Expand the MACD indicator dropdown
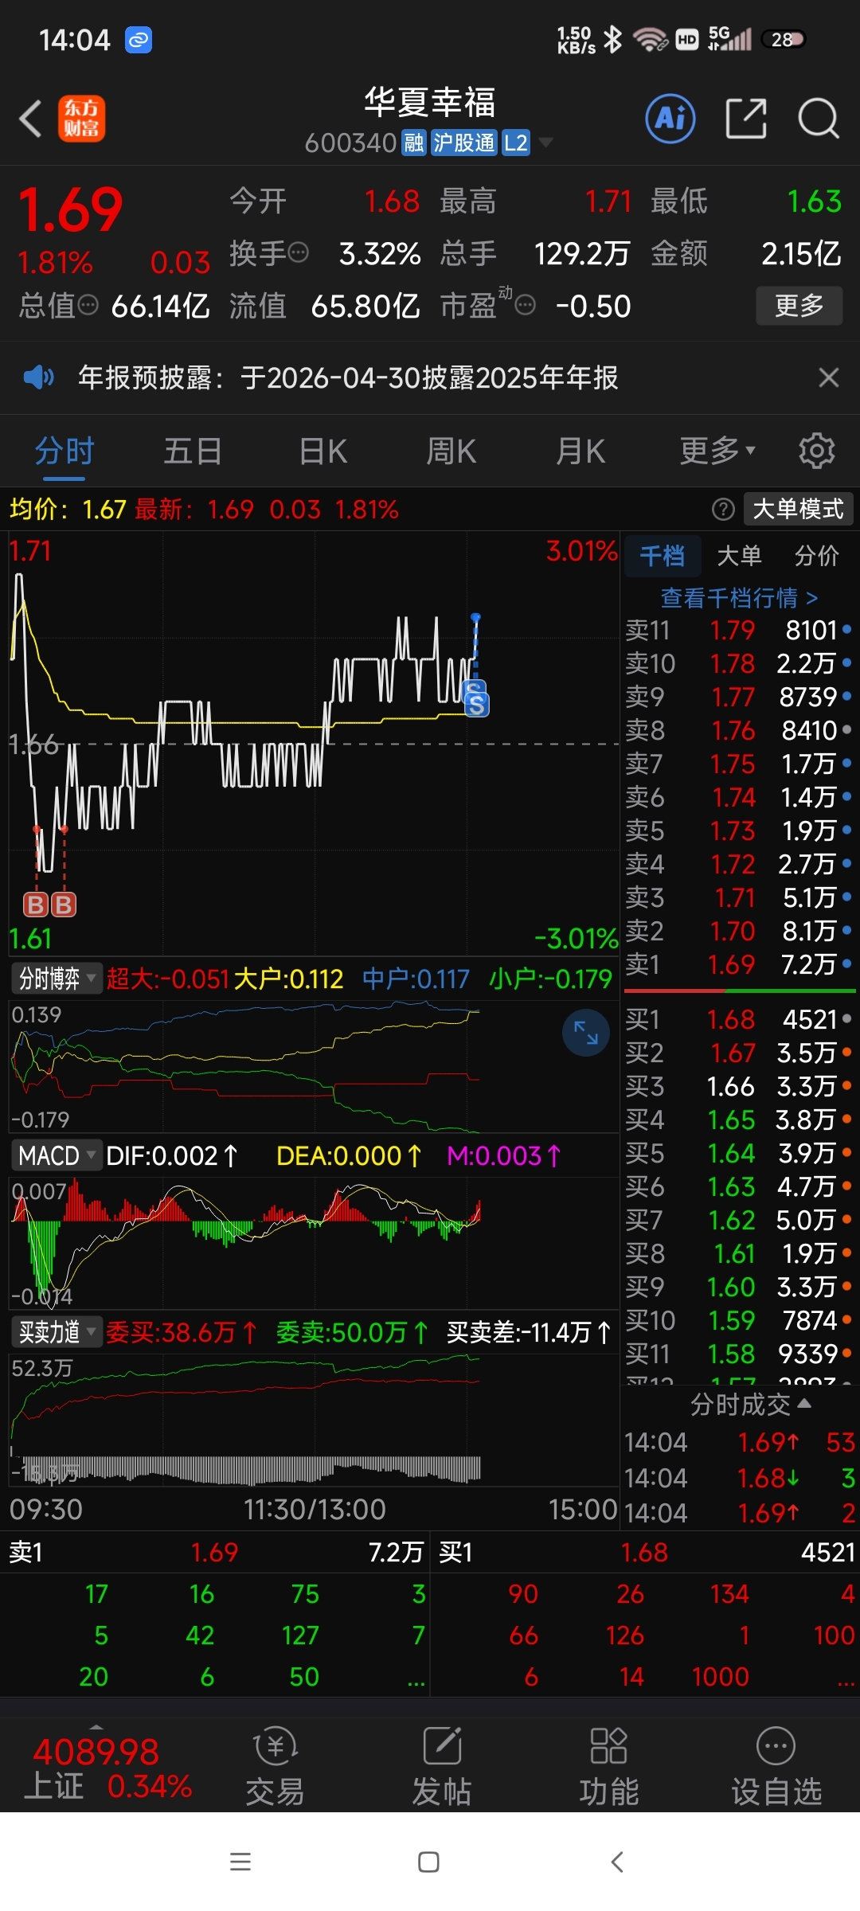 pos(57,1155)
